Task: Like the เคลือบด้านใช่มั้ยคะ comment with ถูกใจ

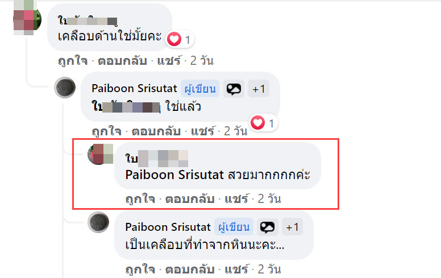Action: pos(73,61)
